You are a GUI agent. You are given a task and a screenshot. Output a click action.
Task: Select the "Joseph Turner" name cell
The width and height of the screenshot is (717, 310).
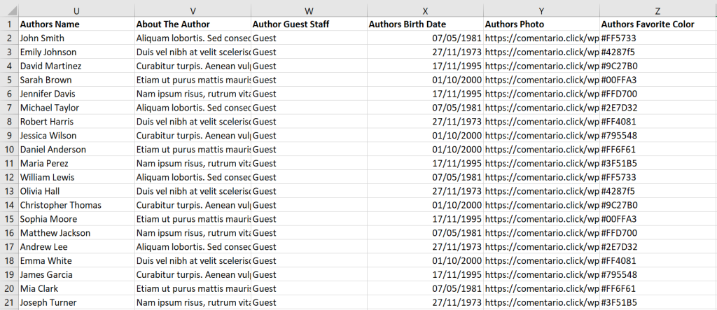tap(76, 302)
